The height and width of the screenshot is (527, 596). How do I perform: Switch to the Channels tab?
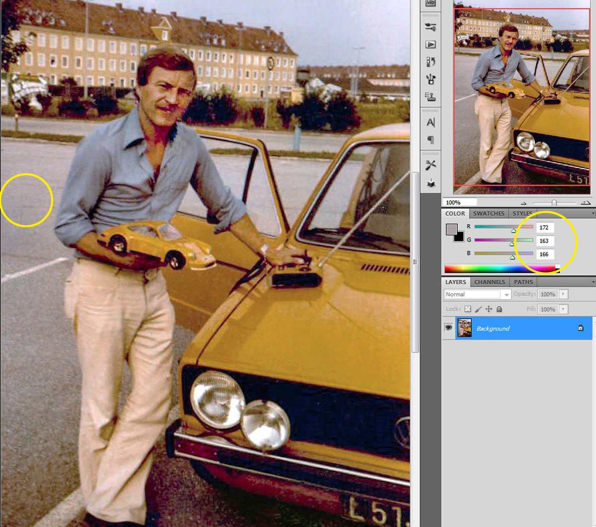click(489, 282)
